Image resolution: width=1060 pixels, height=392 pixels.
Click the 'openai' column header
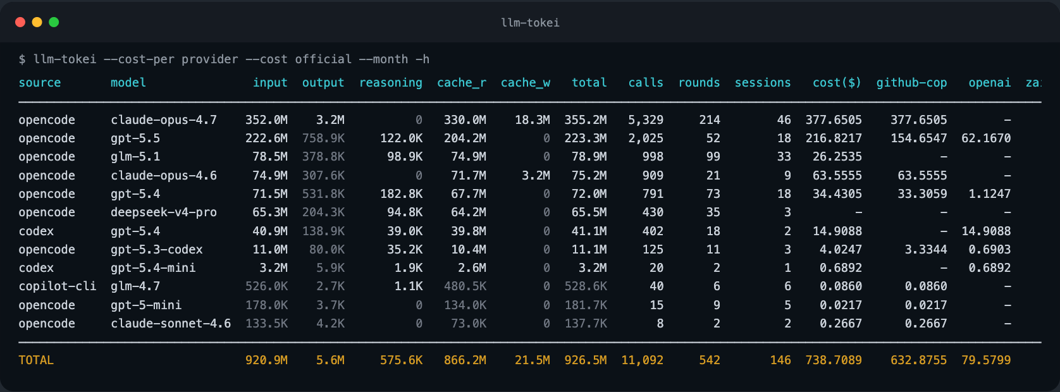[x=990, y=83]
